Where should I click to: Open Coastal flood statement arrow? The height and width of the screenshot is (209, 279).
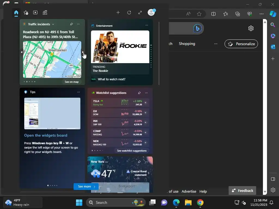coord(148,173)
